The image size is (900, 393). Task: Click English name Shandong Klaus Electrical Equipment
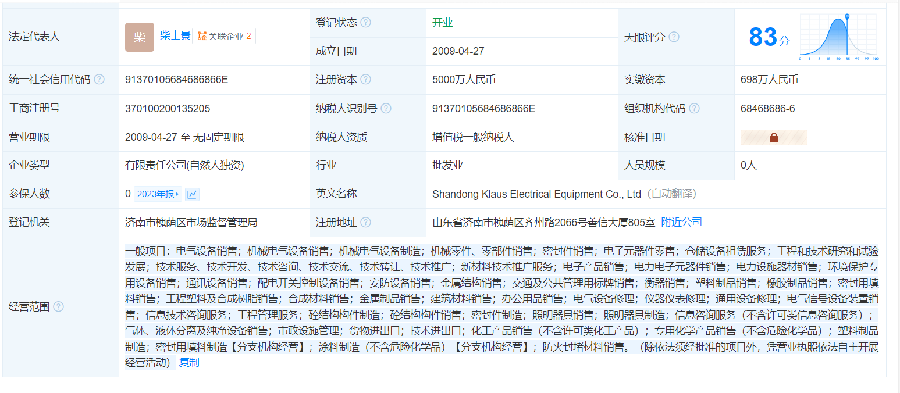(x=536, y=194)
